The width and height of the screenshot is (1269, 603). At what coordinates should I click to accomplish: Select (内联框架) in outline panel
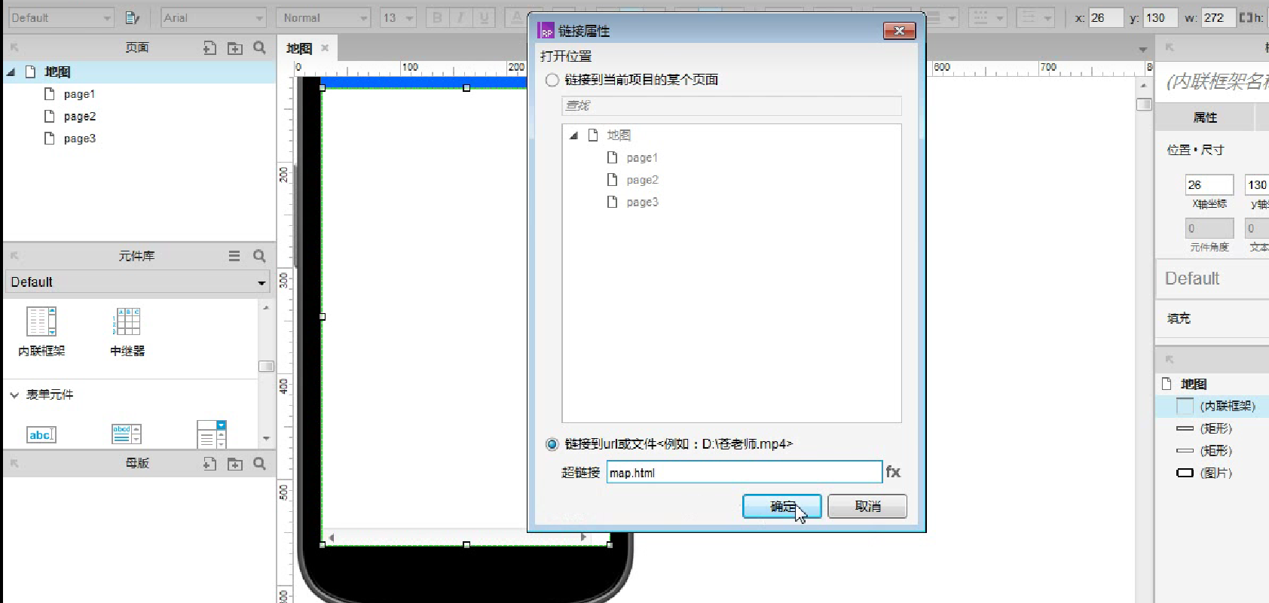(1227, 406)
